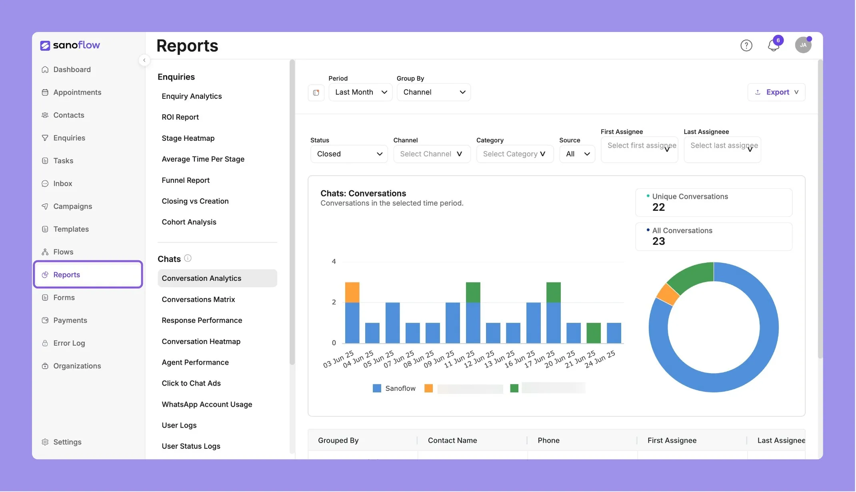Click the Payments icon in sidebar
The width and height of the screenshot is (856, 492).
coord(45,320)
